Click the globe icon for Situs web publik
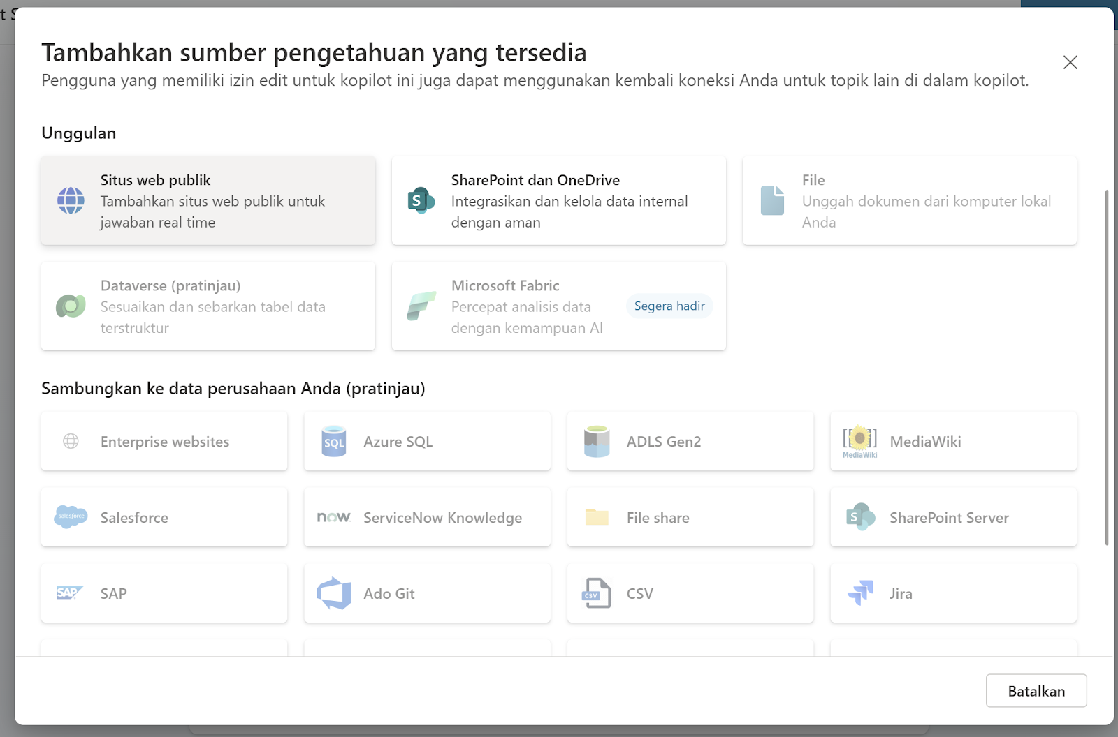The image size is (1118, 737). [x=71, y=200]
